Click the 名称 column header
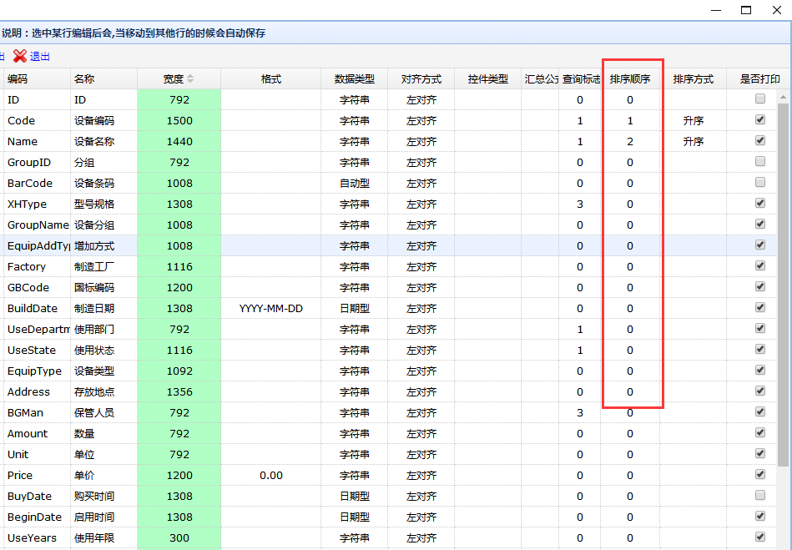This screenshot has width=792, height=550. point(84,79)
